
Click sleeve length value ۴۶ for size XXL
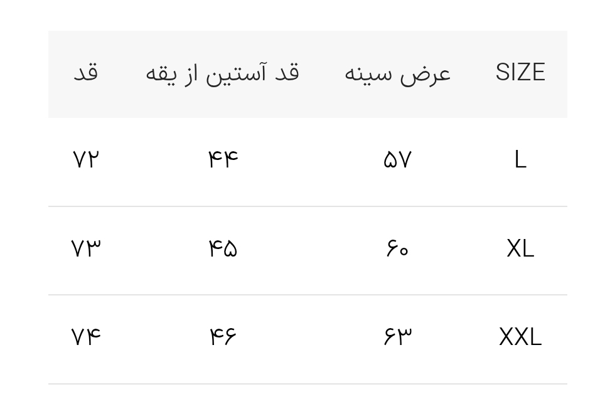tap(223, 337)
